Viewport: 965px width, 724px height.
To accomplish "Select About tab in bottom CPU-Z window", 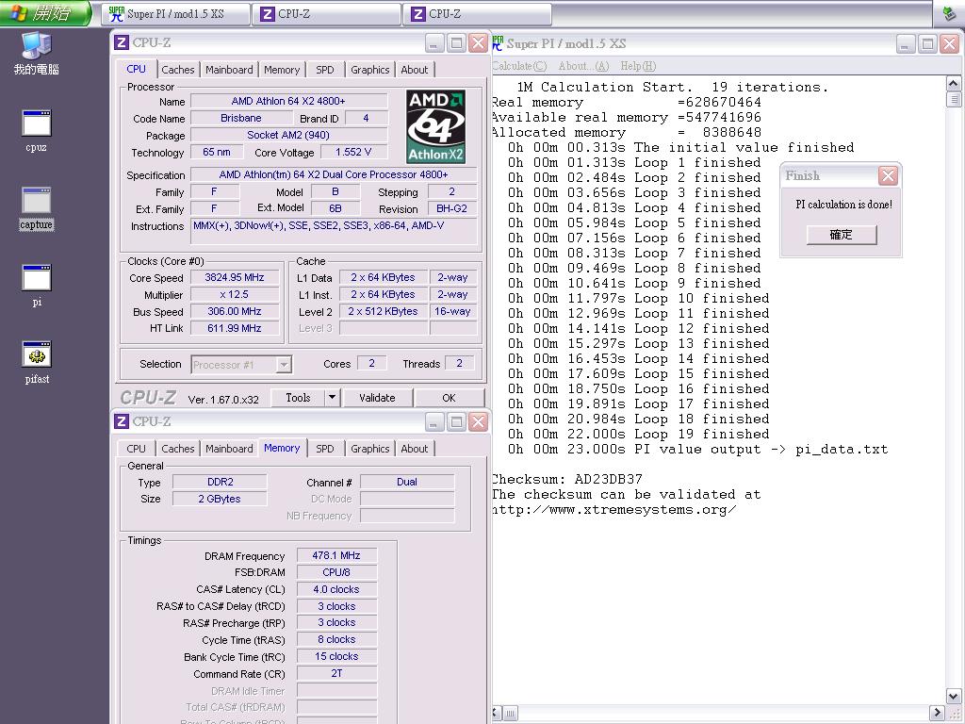I will (415, 449).
